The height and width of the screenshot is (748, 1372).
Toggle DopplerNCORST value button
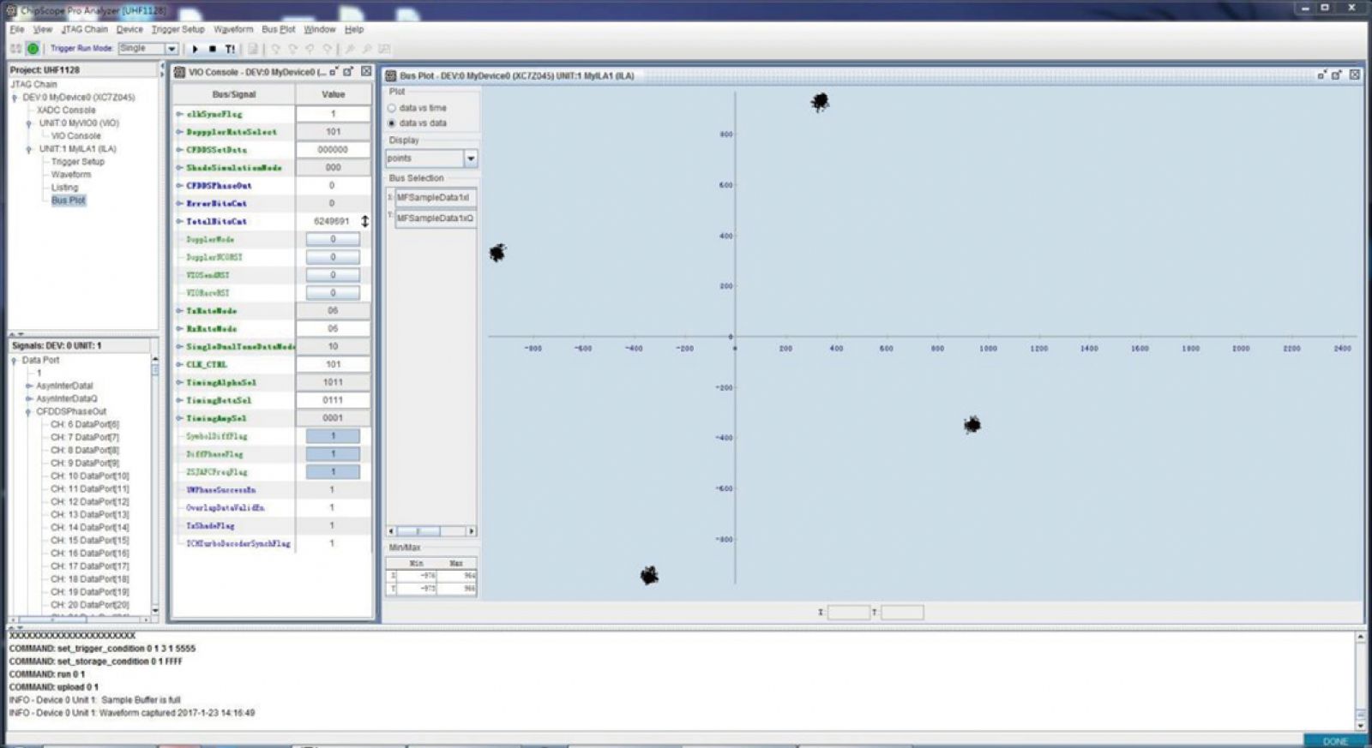click(x=333, y=257)
